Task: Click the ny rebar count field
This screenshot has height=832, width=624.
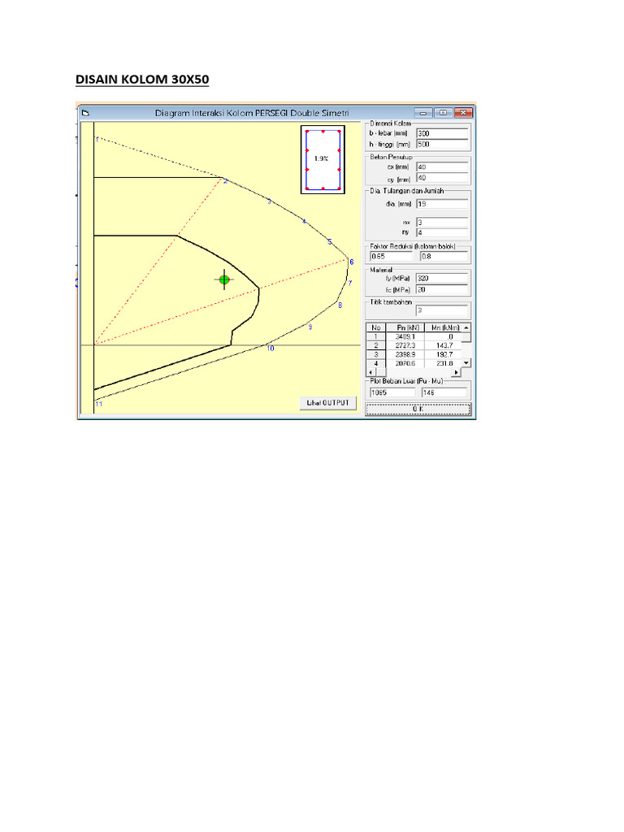Action: [x=442, y=232]
